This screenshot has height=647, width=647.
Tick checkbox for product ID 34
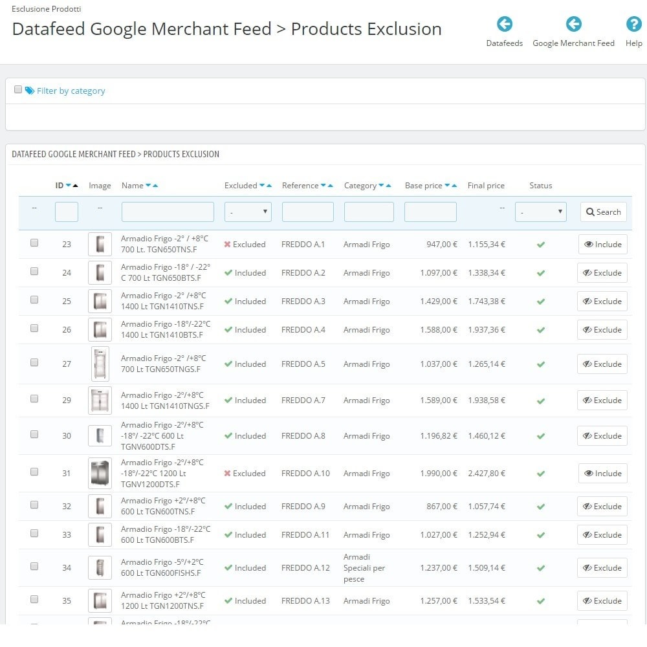[x=34, y=566]
